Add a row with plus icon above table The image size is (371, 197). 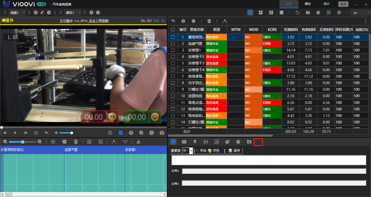coord(183,21)
